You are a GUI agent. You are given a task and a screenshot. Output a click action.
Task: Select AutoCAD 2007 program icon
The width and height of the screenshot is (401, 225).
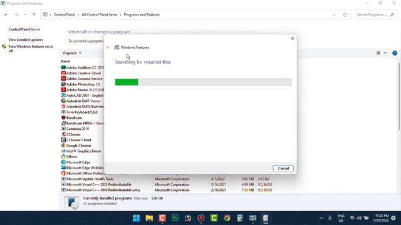(63, 96)
